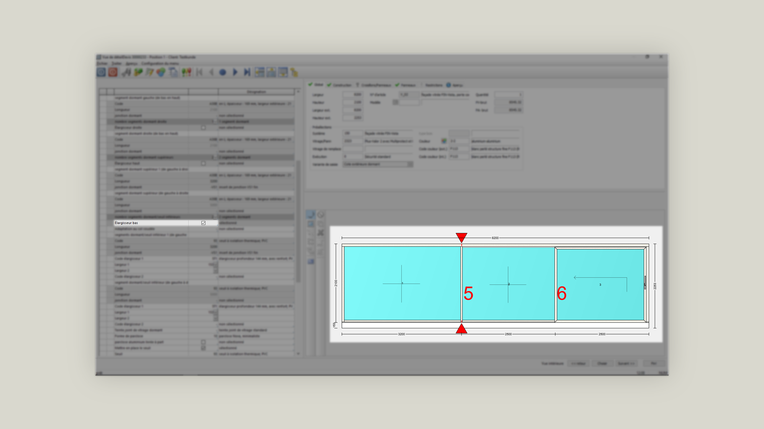Click the blue circle toolbar icon
Image resolution: width=764 pixels, height=429 pixels.
[223, 72]
